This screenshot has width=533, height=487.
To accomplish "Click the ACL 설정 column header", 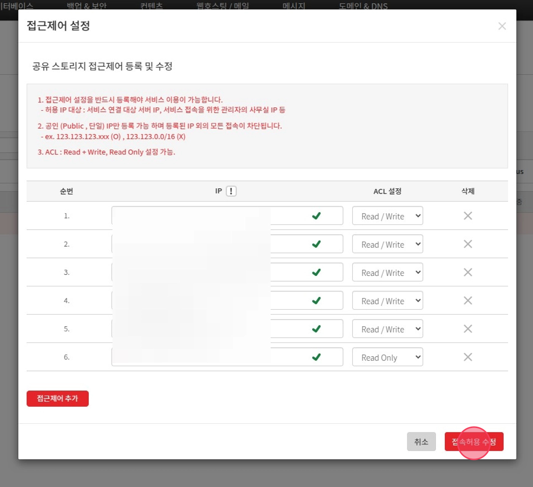I will 387,191.
